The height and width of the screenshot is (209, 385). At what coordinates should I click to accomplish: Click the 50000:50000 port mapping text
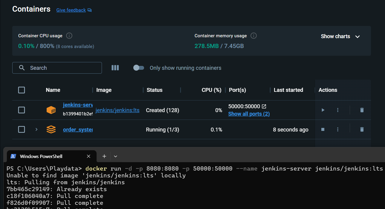click(x=244, y=106)
